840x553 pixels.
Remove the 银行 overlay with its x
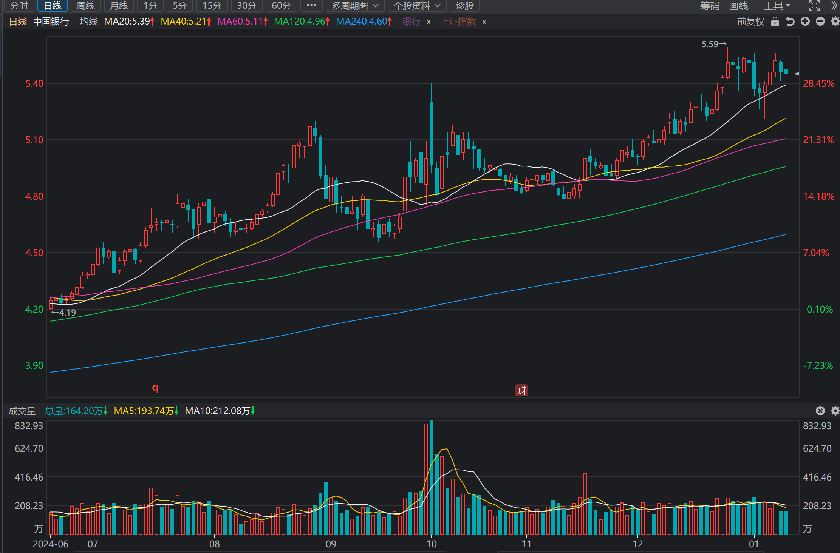[x=429, y=22]
